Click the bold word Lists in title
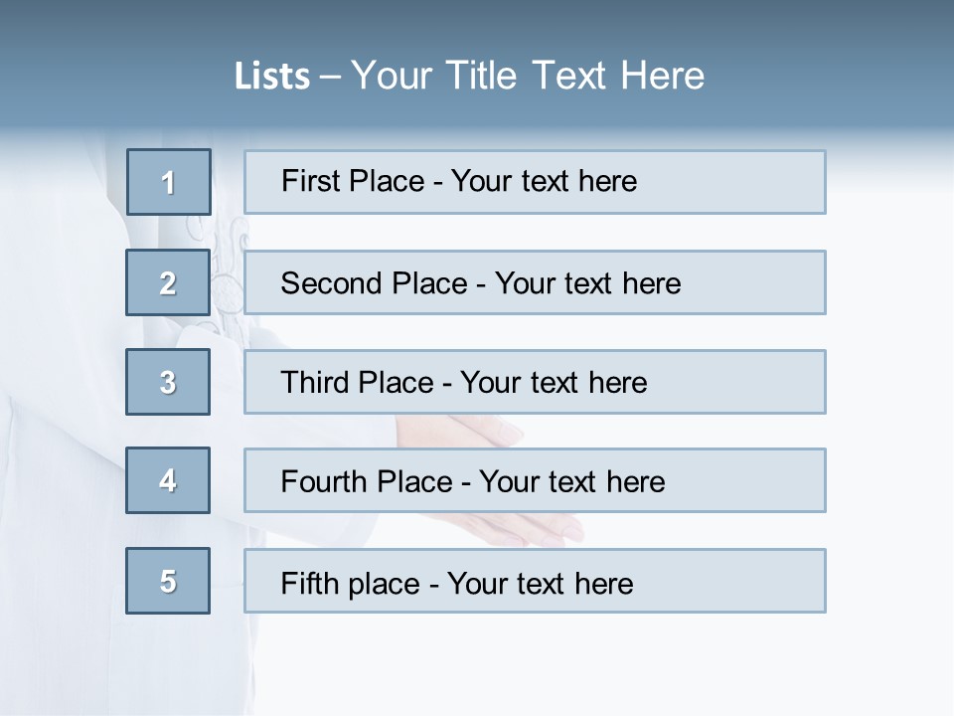 [x=272, y=77]
